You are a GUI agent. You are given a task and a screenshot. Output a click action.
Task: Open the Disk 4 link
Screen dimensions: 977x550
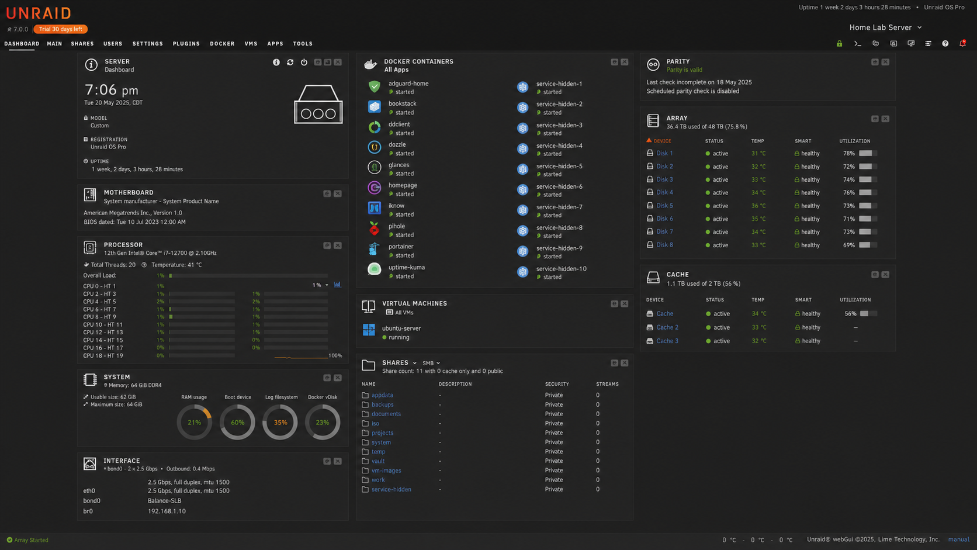click(x=664, y=192)
